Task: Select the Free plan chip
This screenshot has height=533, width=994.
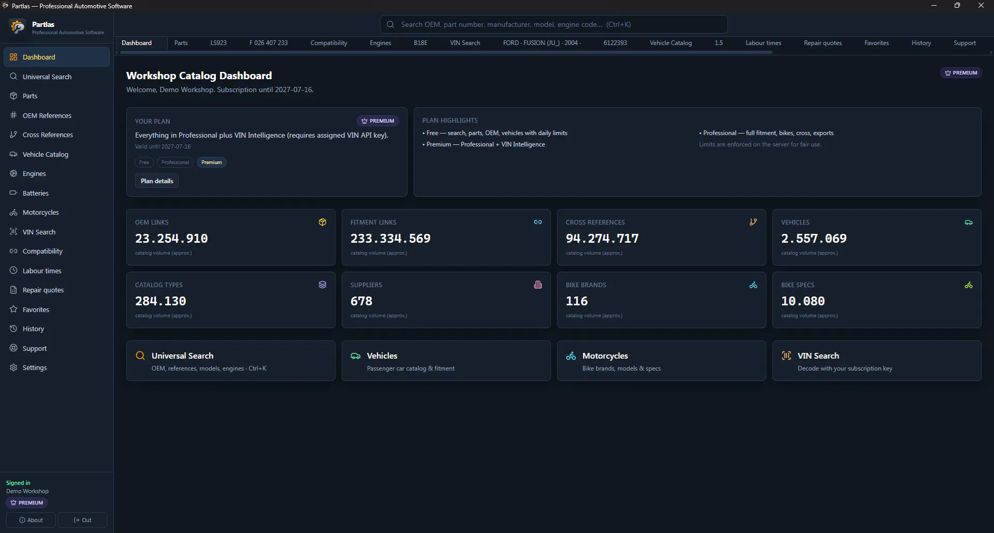Action: point(144,162)
